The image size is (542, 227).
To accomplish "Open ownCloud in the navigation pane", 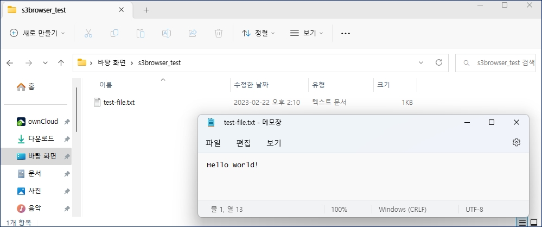I will tap(42, 122).
